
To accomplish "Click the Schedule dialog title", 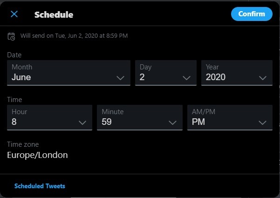I will point(54,14).
